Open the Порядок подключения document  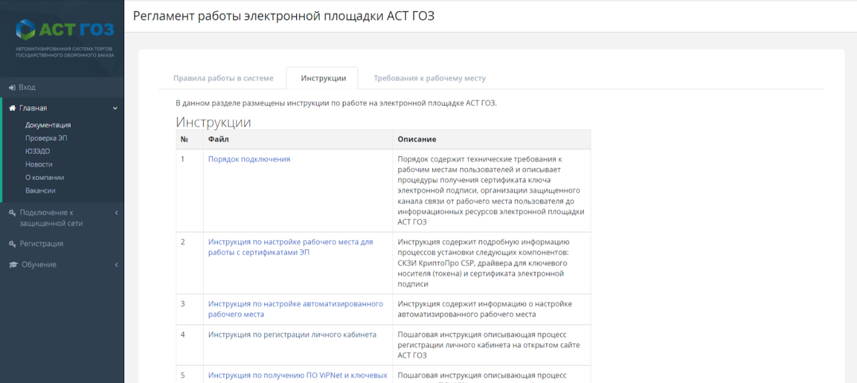tap(250, 159)
